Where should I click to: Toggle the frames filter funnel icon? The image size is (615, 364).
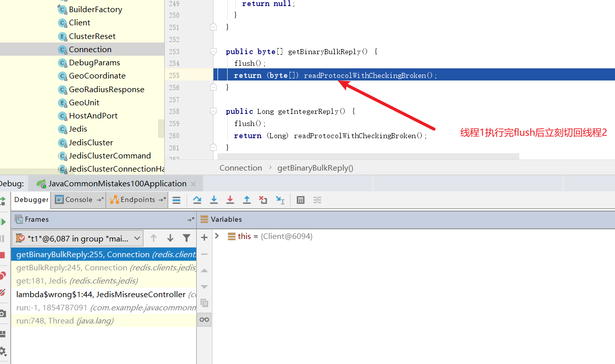click(187, 238)
